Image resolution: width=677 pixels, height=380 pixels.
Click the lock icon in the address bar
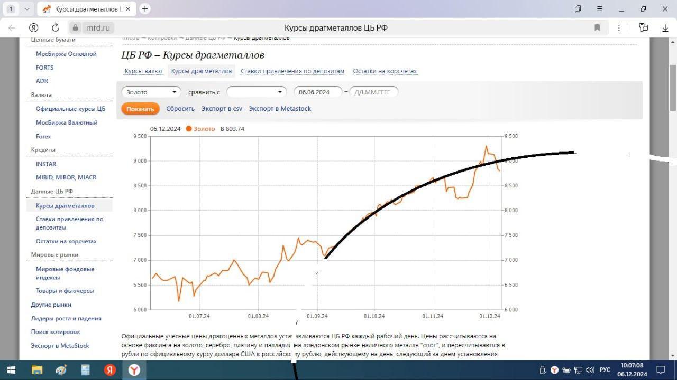(x=76, y=28)
